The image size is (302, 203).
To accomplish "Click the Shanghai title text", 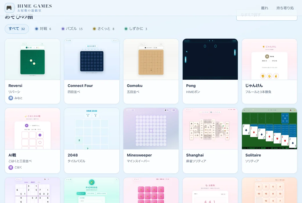I will pyautogui.click(x=195, y=155).
